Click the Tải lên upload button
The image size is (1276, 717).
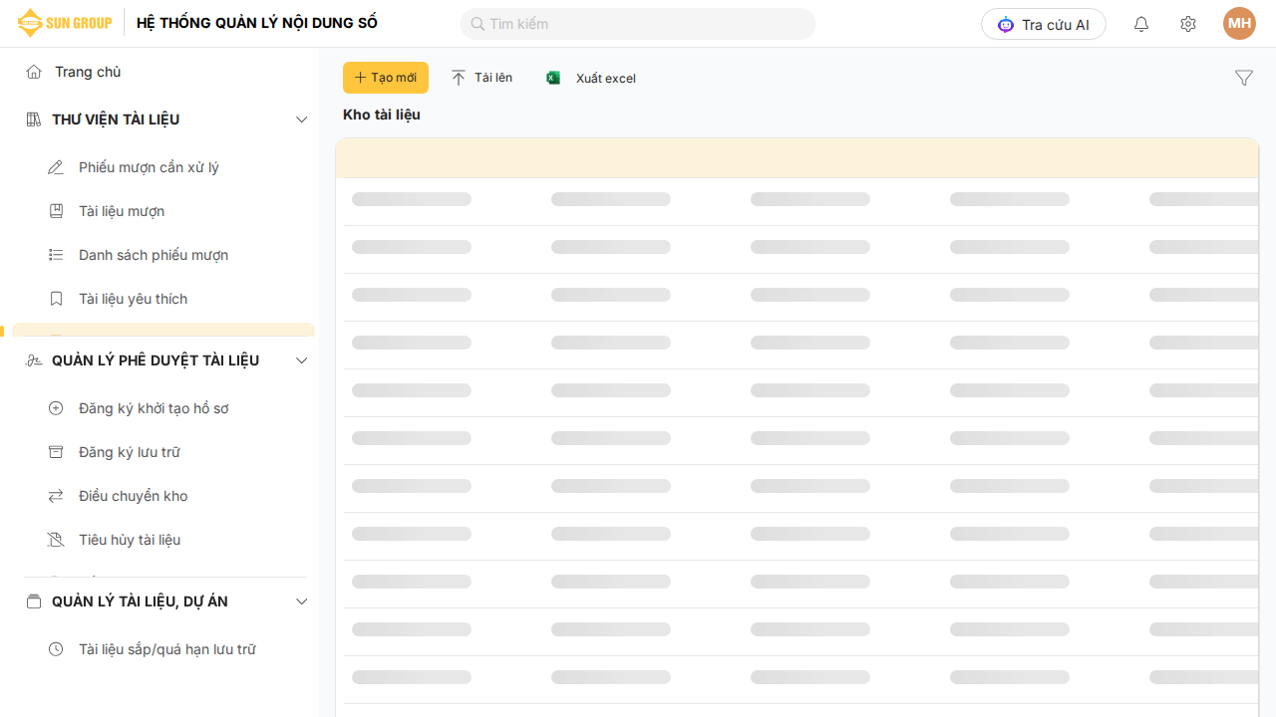click(x=481, y=78)
